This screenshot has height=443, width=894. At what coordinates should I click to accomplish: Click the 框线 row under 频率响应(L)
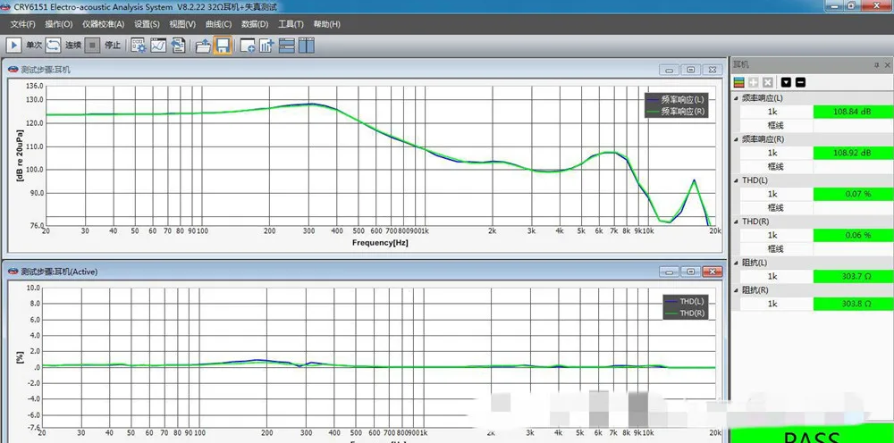(816, 125)
